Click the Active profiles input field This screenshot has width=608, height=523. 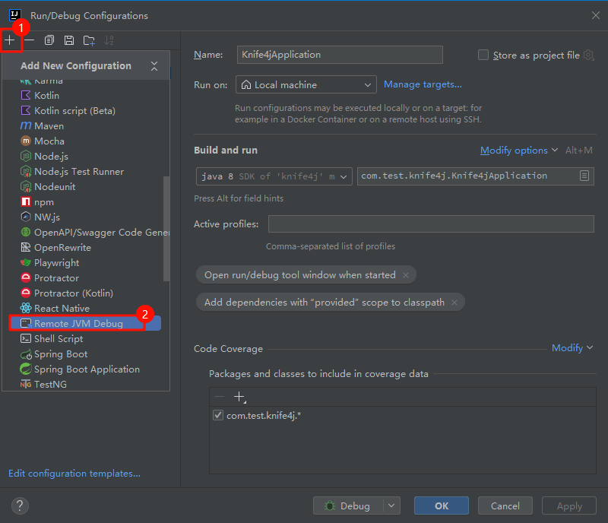(x=431, y=223)
